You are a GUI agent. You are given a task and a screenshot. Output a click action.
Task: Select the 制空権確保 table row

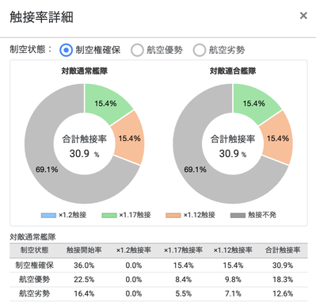coord(158,265)
